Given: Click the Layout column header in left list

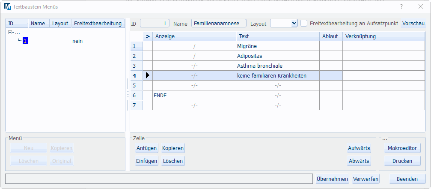Looking at the screenshot, I should point(60,24).
